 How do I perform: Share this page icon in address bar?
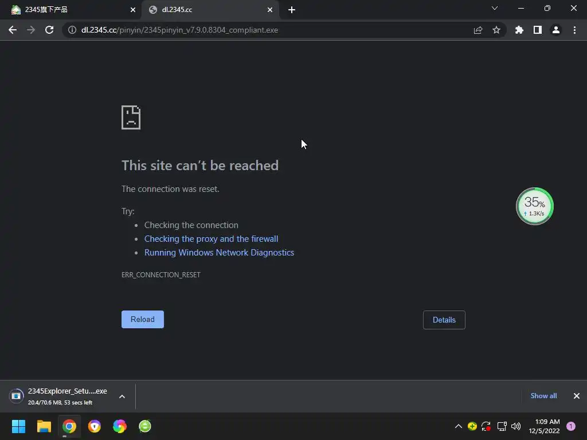pyautogui.click(x=478, y=30)
